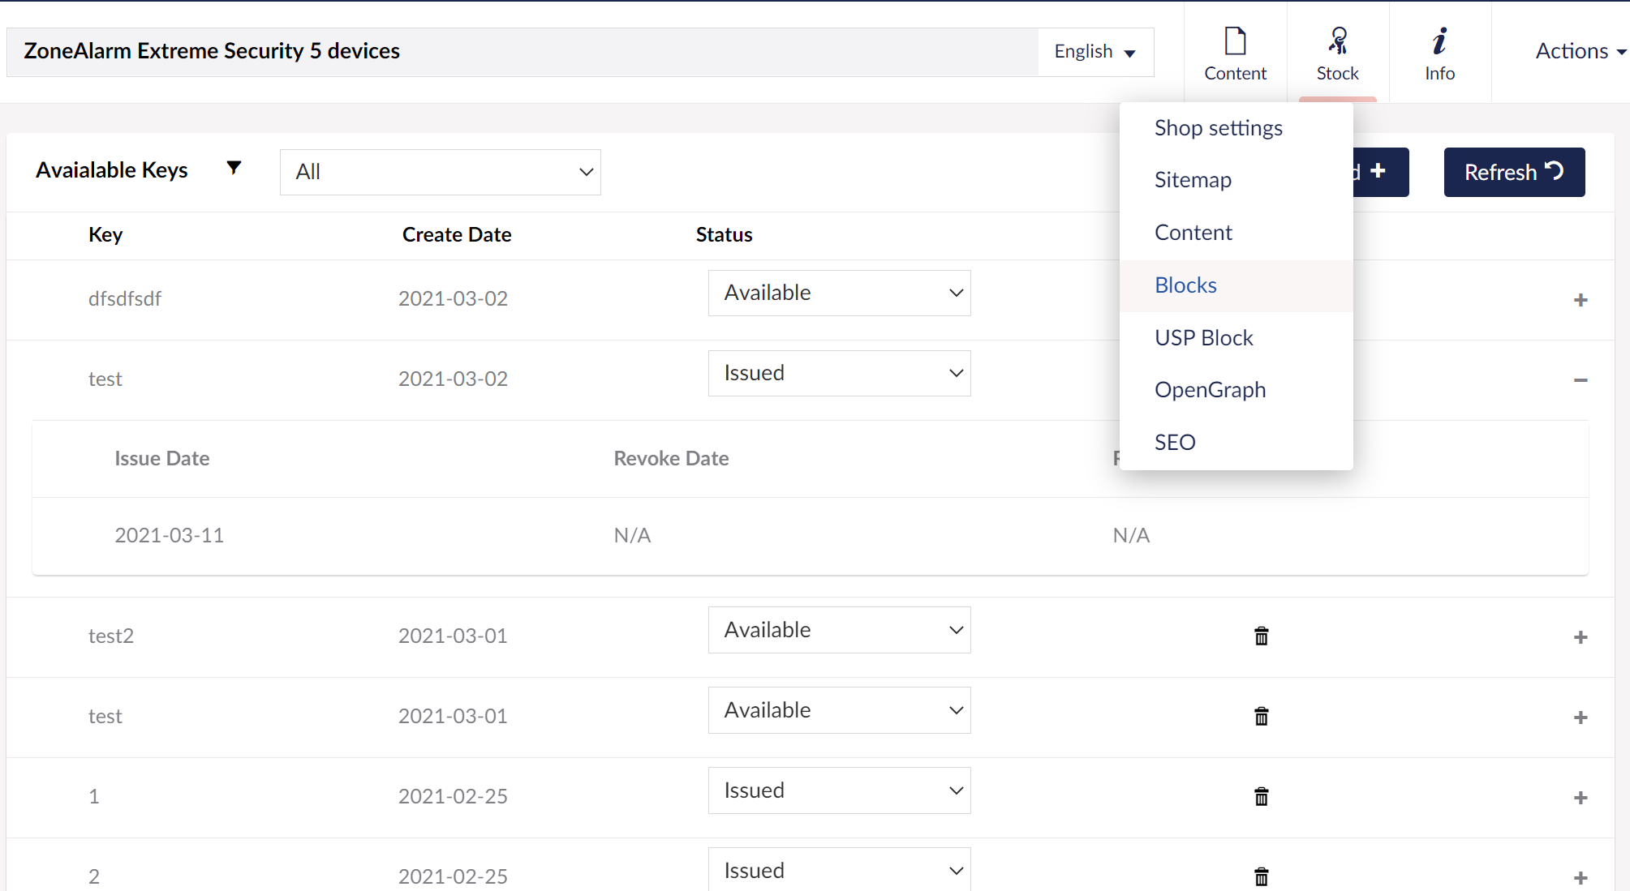Select Blocks from the menu

tap(1236, 285)
